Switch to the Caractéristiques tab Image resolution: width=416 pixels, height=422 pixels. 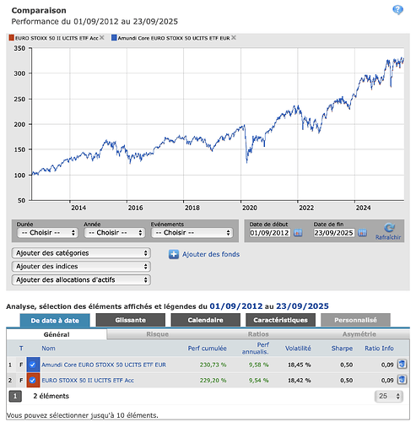(x=280, y=320)
